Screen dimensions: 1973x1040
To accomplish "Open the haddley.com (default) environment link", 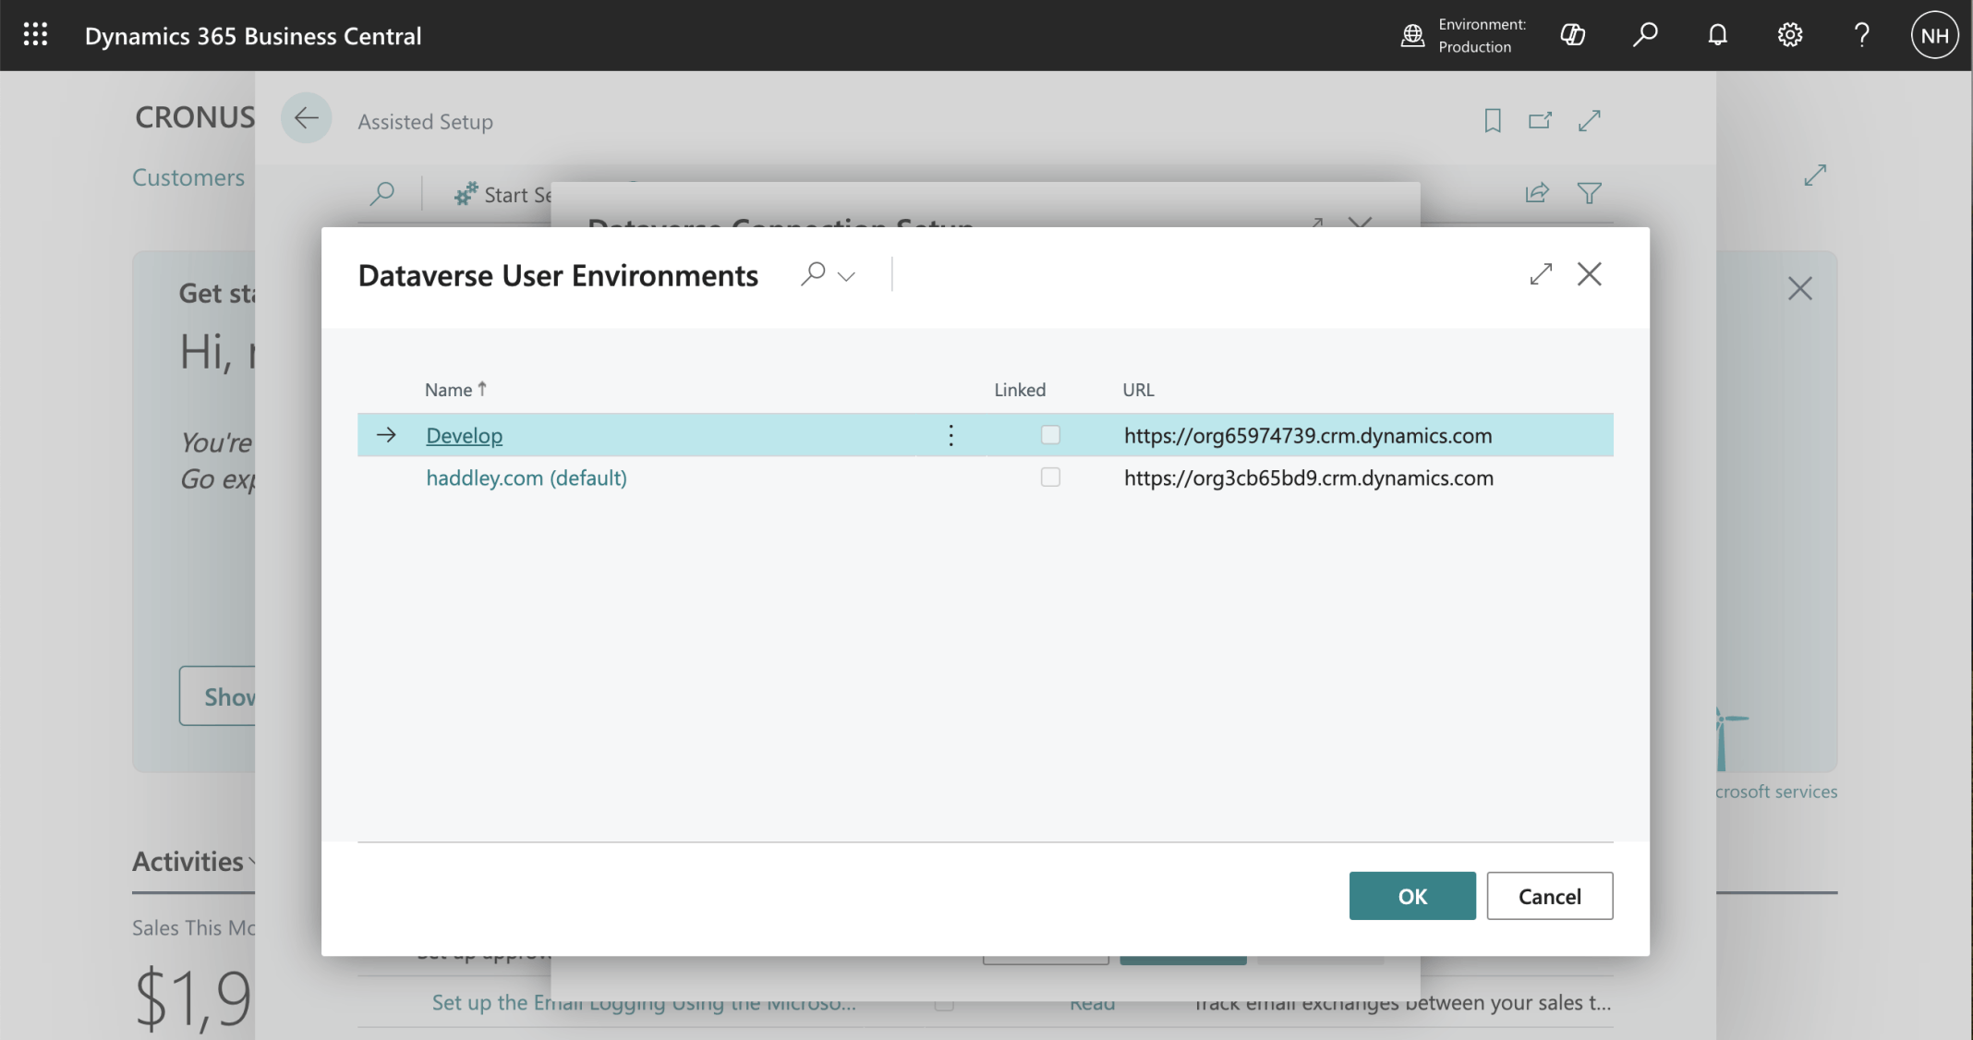I will coord(526,478).
